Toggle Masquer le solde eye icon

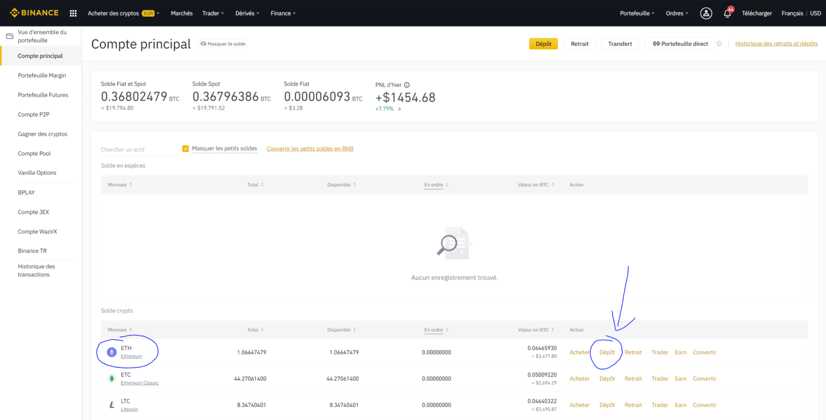[x=203, y=44]
